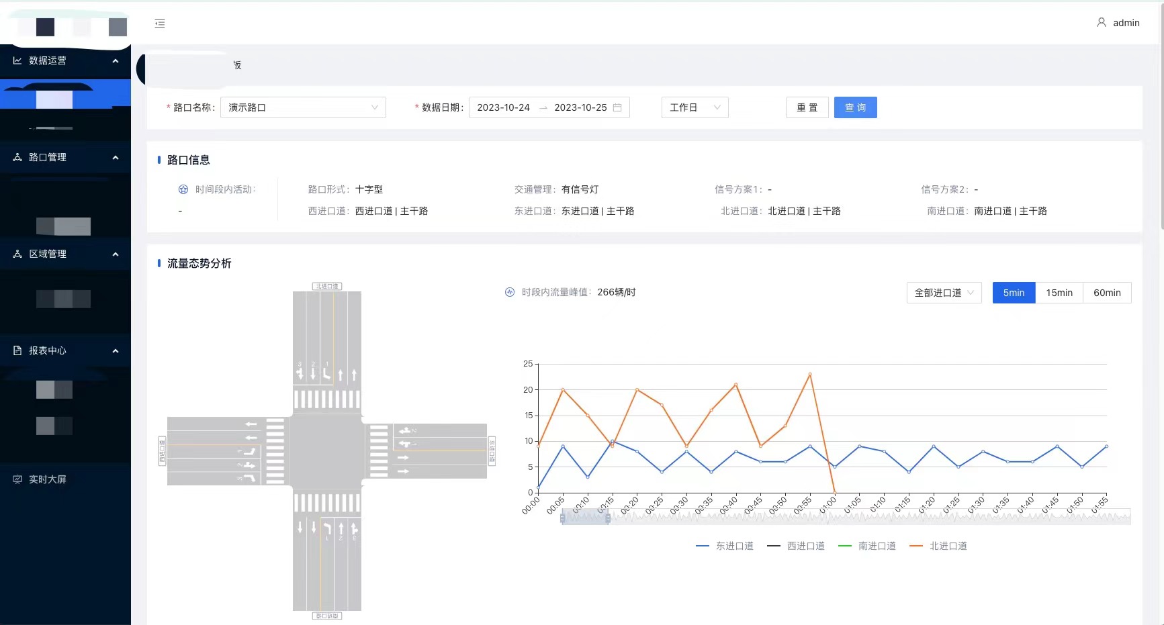Click the start date 2023-10-24 field

click(x=504, y=107)
